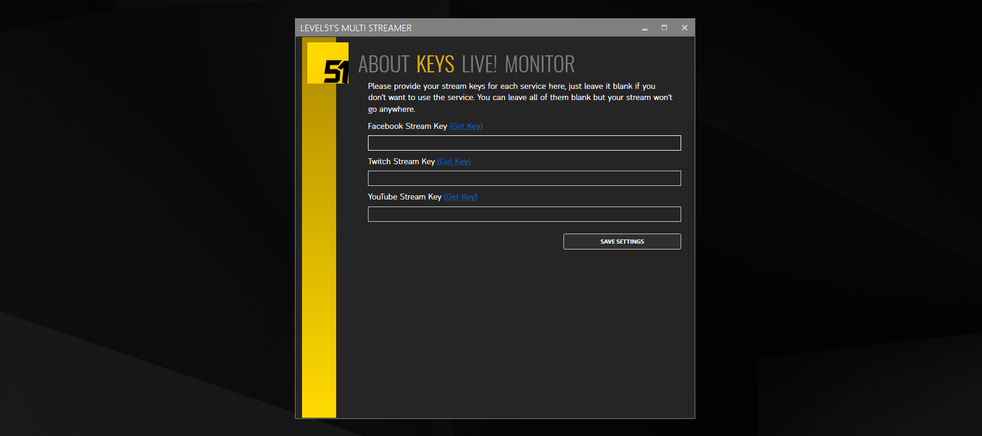Go to the MONITOR tab

point(539,64)
